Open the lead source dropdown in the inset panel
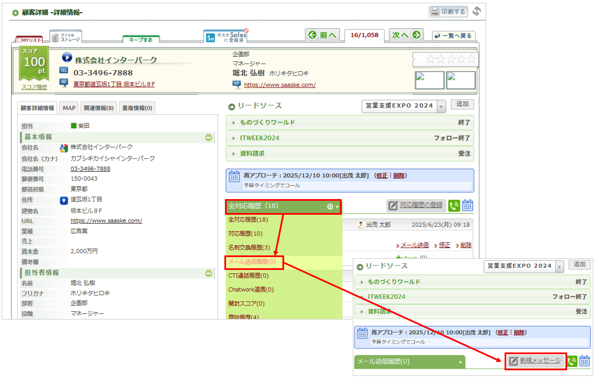The image size is (595, 377). [x=524, y=266]
